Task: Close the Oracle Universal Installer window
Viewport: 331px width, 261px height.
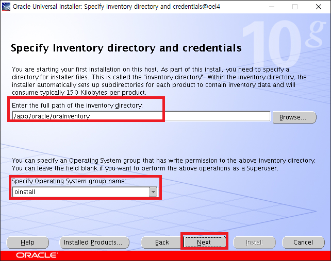Action: click(x=319, y=7)
